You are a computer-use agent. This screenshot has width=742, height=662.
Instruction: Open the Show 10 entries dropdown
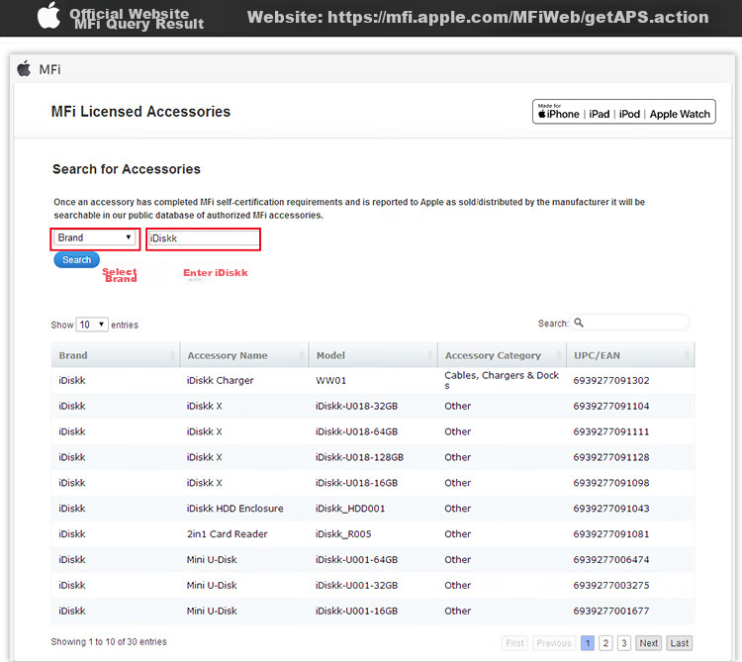[92, 325]
